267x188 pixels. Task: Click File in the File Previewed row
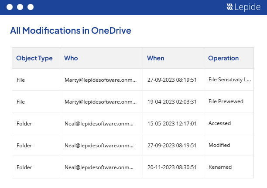21,102
